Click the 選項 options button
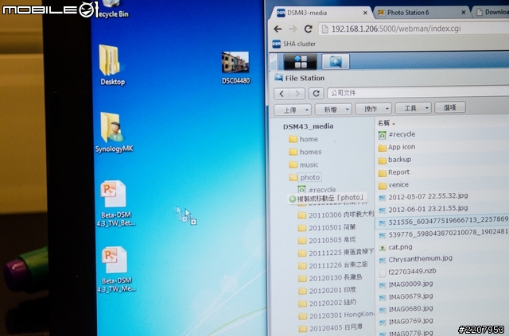This screenshot has width=509, height=336. [450, 107]
